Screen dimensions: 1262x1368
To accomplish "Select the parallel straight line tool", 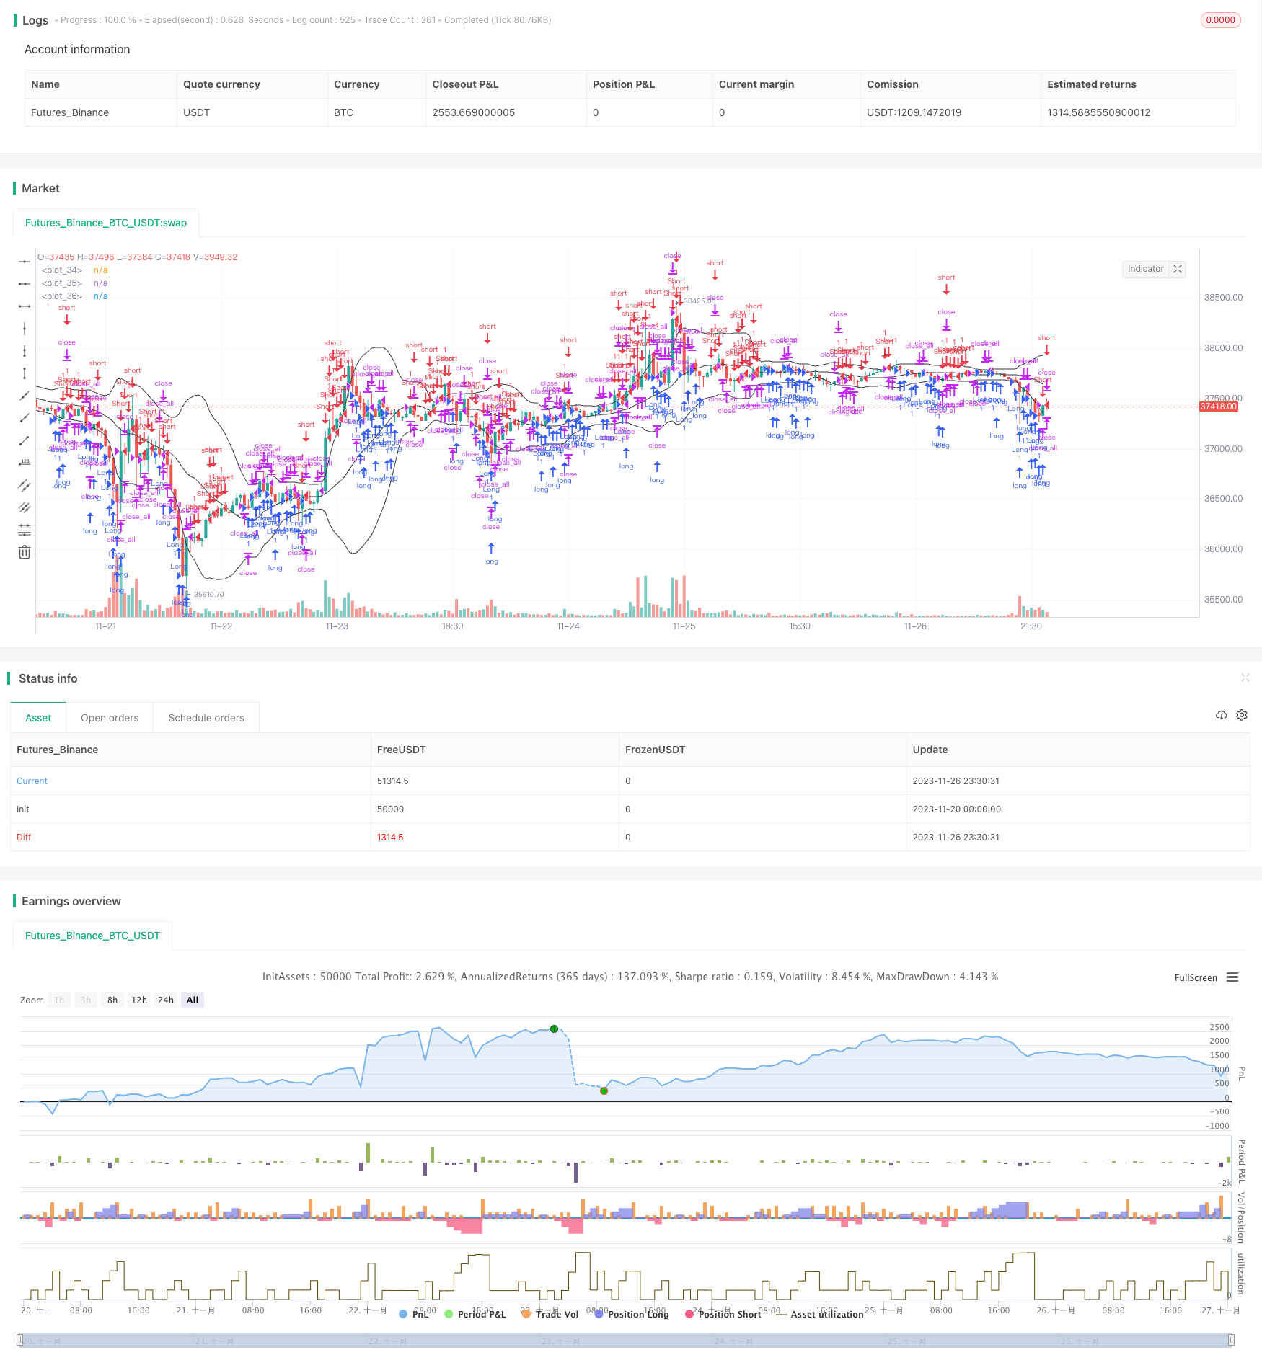I will tap(25, 485).
